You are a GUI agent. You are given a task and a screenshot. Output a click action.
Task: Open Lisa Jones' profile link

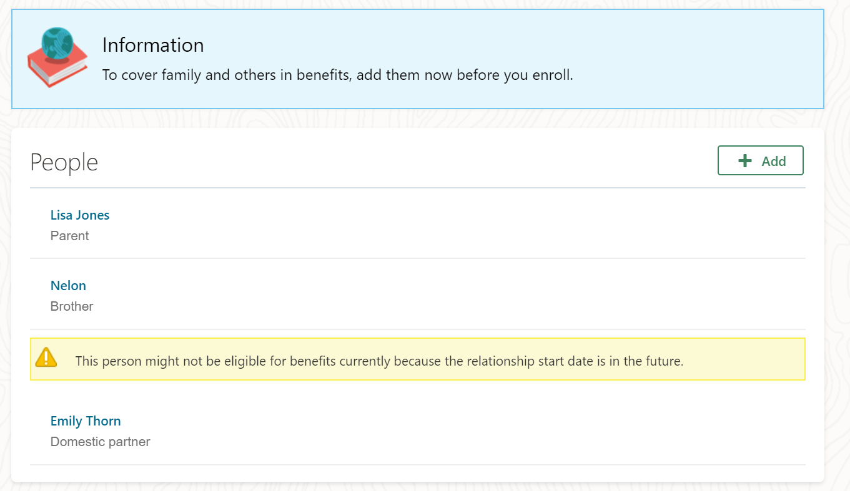pyautogui.click(x=80, y=215)
